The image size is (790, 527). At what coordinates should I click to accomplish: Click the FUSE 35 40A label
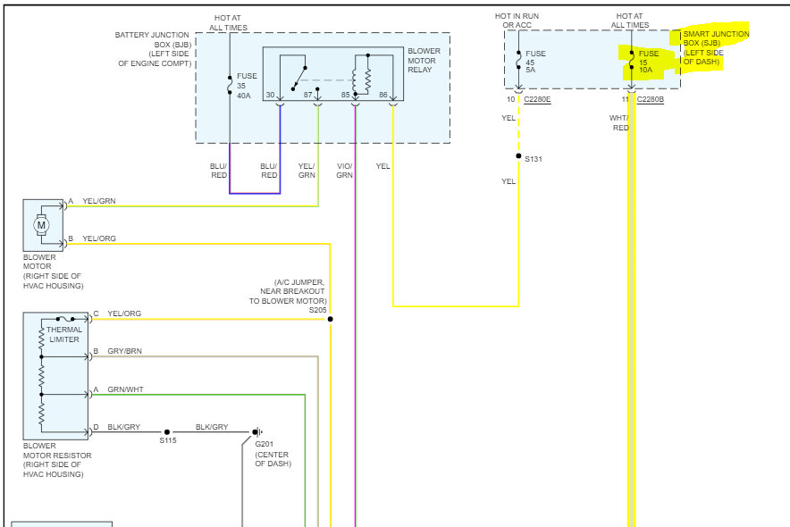coord(247,86)
